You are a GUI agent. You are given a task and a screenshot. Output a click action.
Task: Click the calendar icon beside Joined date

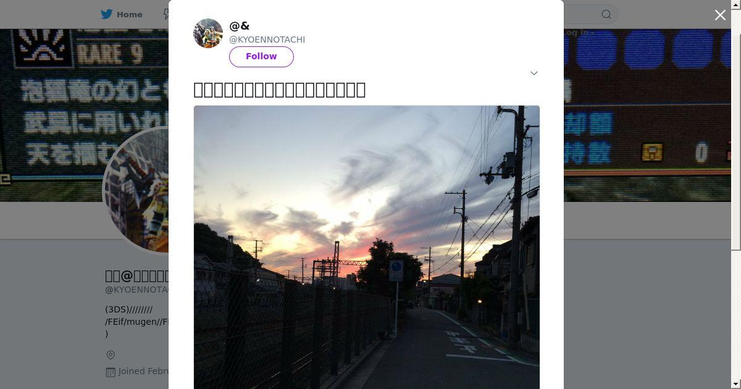coord(111,372)
